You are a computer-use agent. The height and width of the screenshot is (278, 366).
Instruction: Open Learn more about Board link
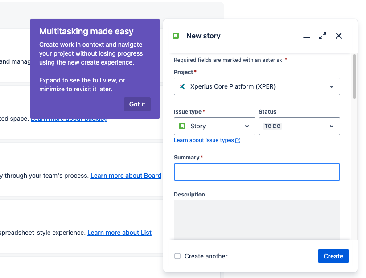pyautogui.click(x=126, y=176)
